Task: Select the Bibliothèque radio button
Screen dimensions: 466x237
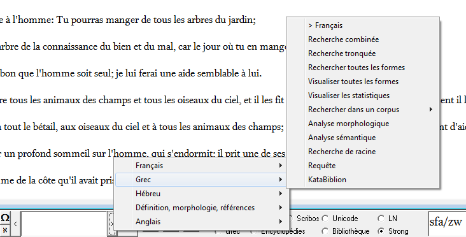Action: click(325, 231)
